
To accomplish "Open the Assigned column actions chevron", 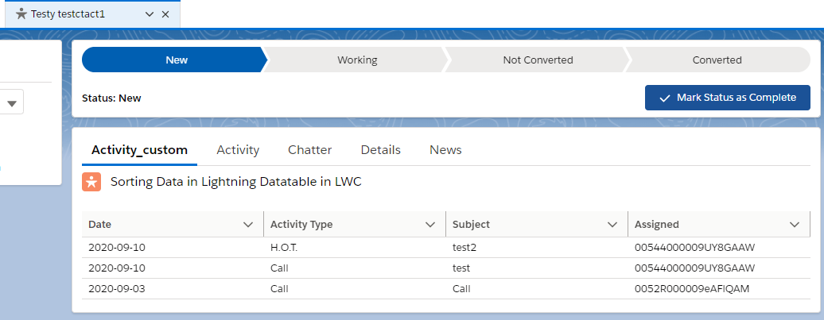I will tap(795, 225).
